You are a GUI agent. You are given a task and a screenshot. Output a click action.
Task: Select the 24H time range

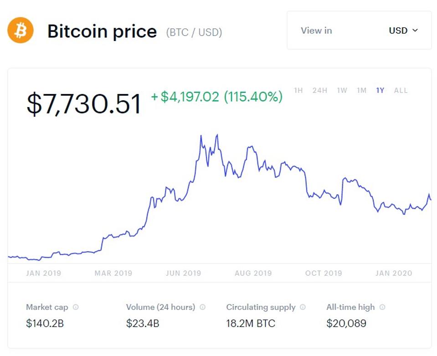pyautogui.click(x=320, y=90)
